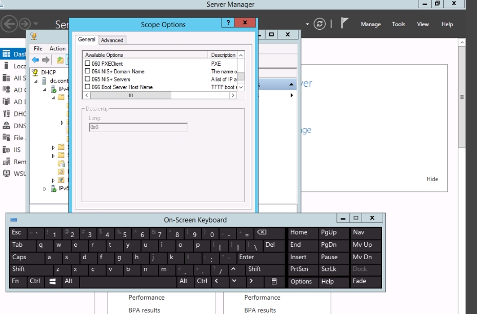The width and height of the screenshot is (477, 314).
Task: Click the Options key on the On-Screen Keyboard
Action: click(x=303, y=282)
